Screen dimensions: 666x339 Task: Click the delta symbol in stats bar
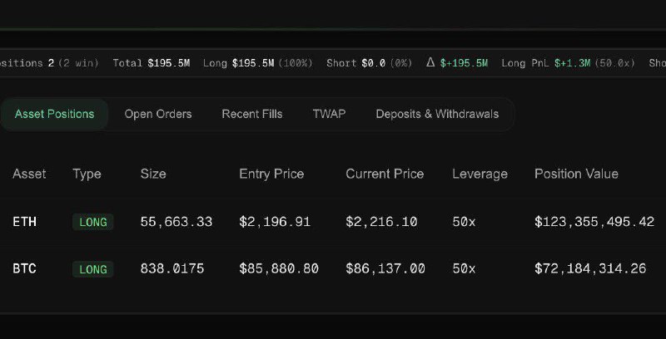pos(430,62)
